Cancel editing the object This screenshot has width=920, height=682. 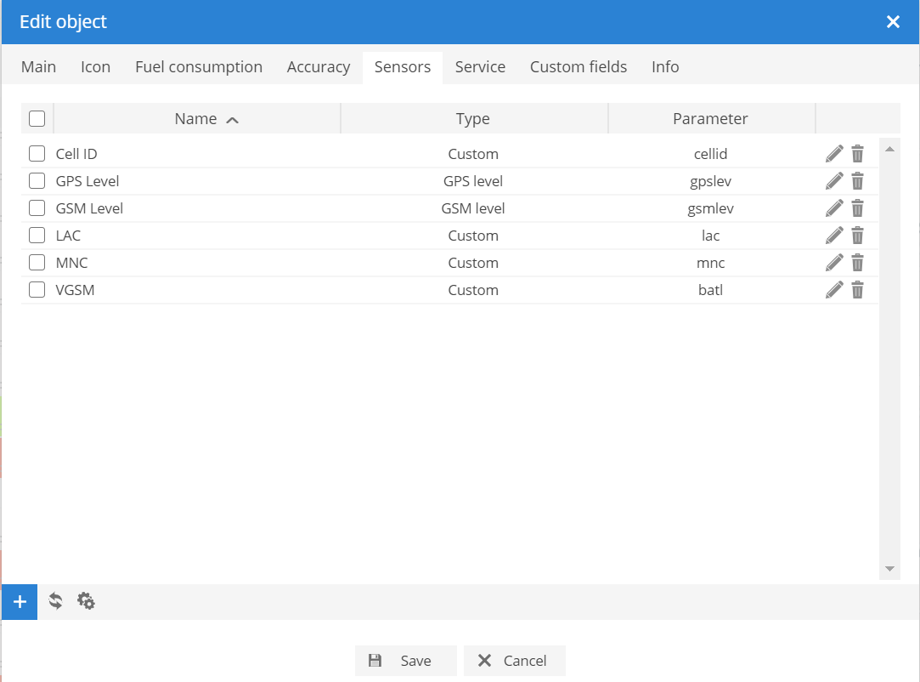coord(514,661)
